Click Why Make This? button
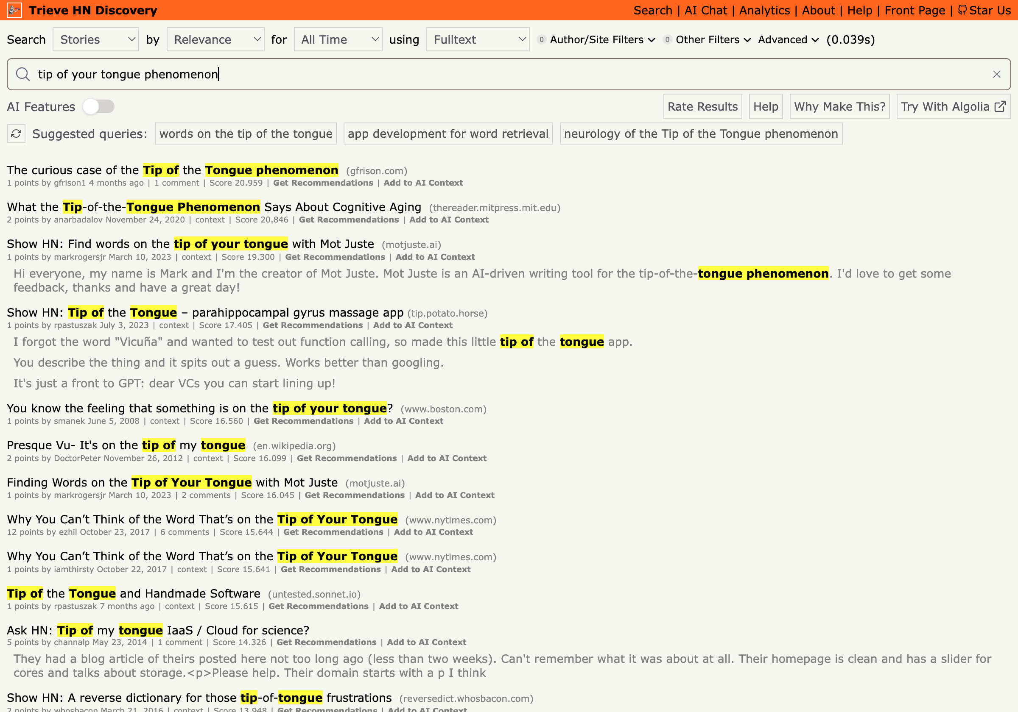1018x712 pixels. 839,106
